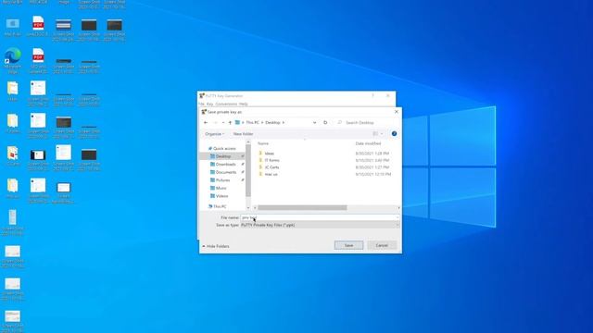Viewport: 593px width, 333px height.
Task: Click the Save button
Action: pos(348,245)
